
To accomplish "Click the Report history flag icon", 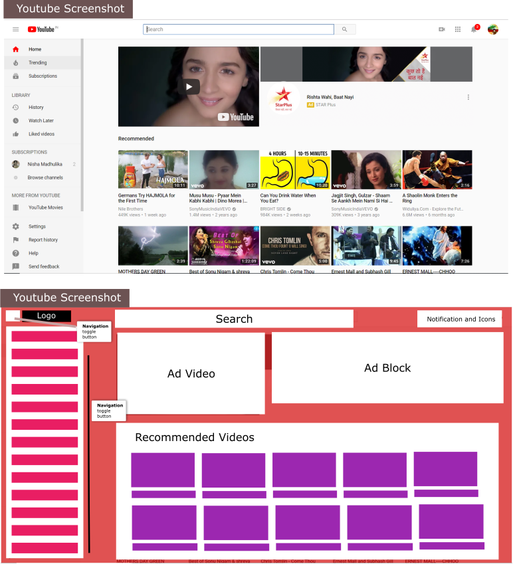I will coord(15,240).
